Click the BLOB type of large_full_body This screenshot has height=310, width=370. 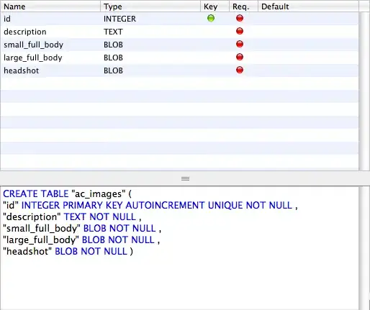[x=113, y=58]
